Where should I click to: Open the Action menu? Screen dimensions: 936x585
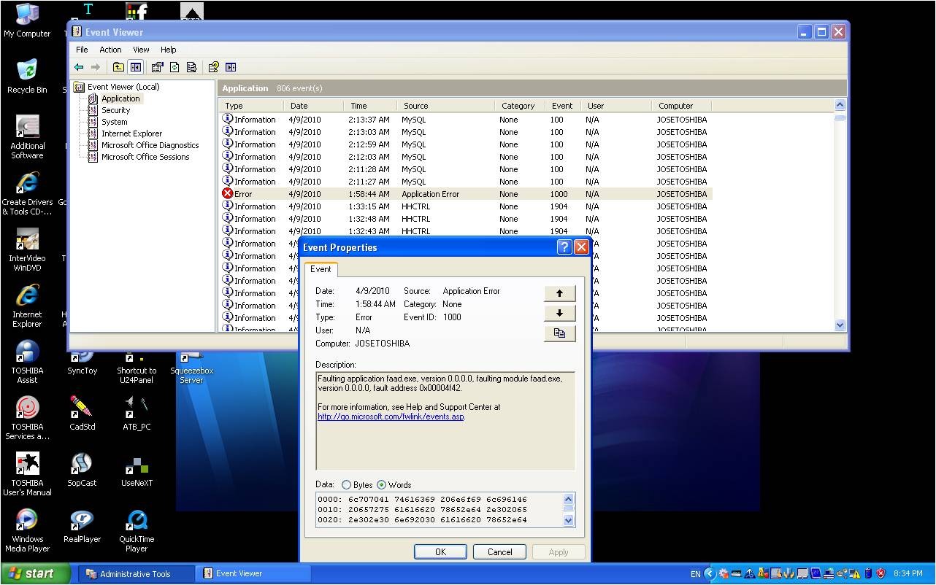[110, 50]
